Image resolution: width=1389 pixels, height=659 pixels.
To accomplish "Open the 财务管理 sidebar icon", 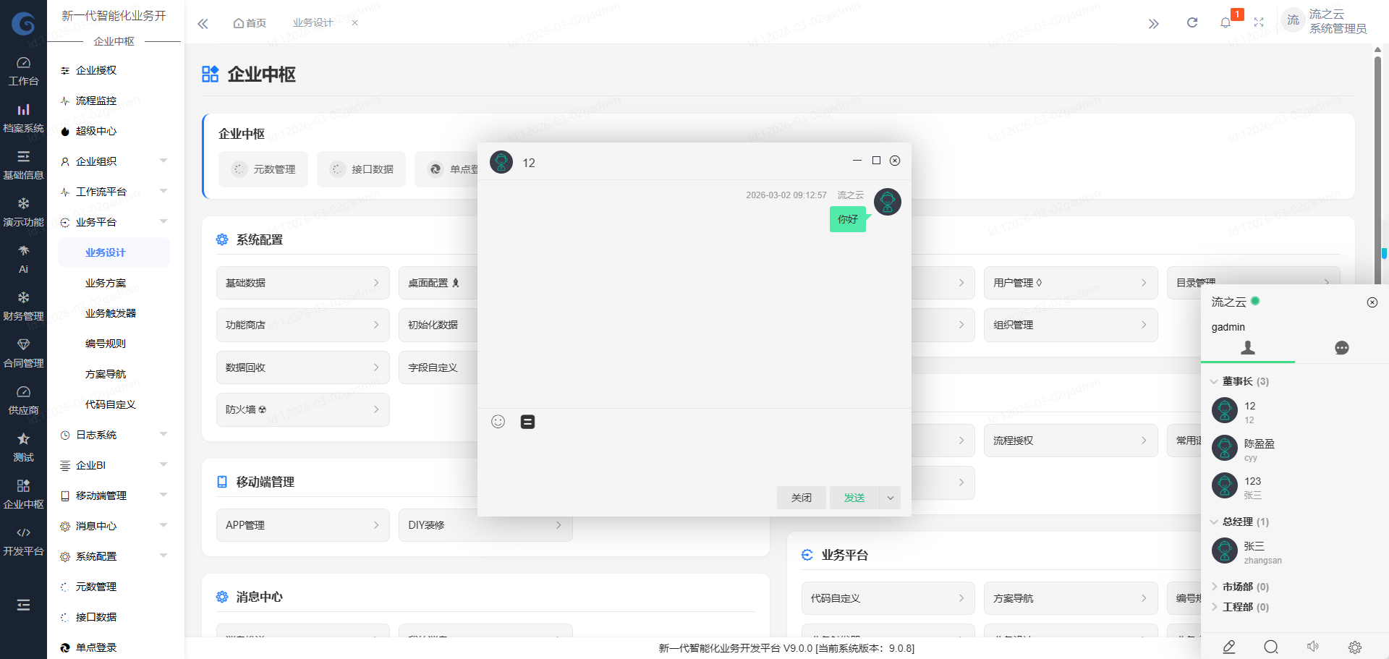I will coord(23,304).
